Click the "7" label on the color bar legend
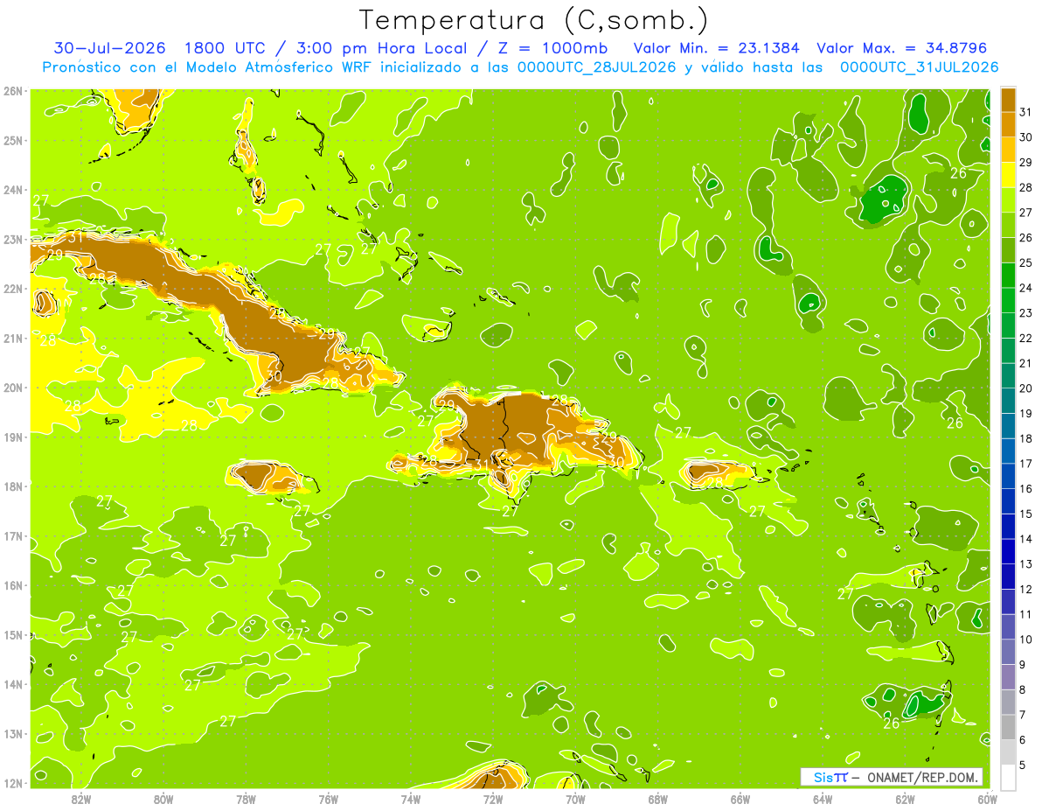This screenshot has width=1049, height=811. tap(1023, 715)
